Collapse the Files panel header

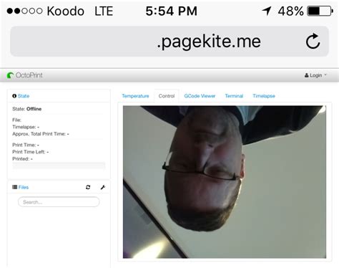(x=24, y=187)
